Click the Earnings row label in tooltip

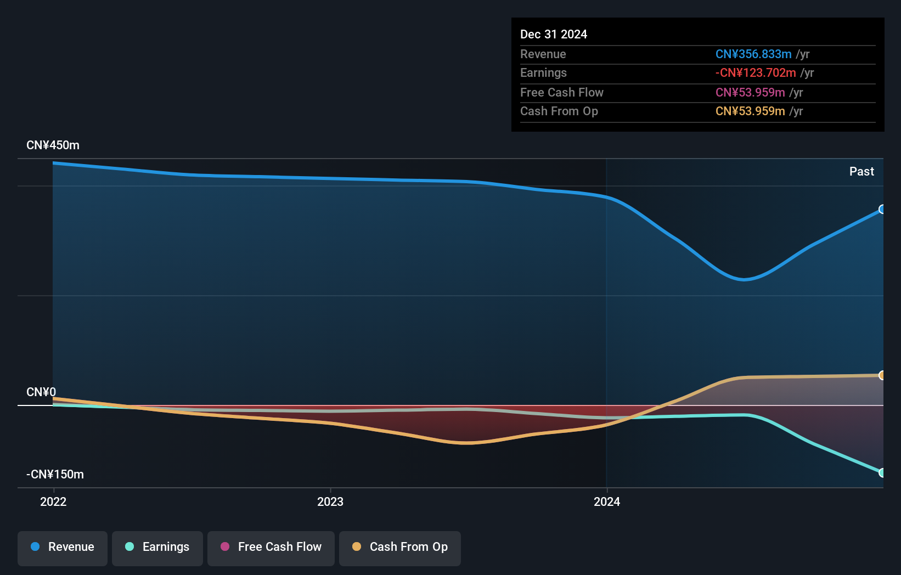[x=543, y=72]
